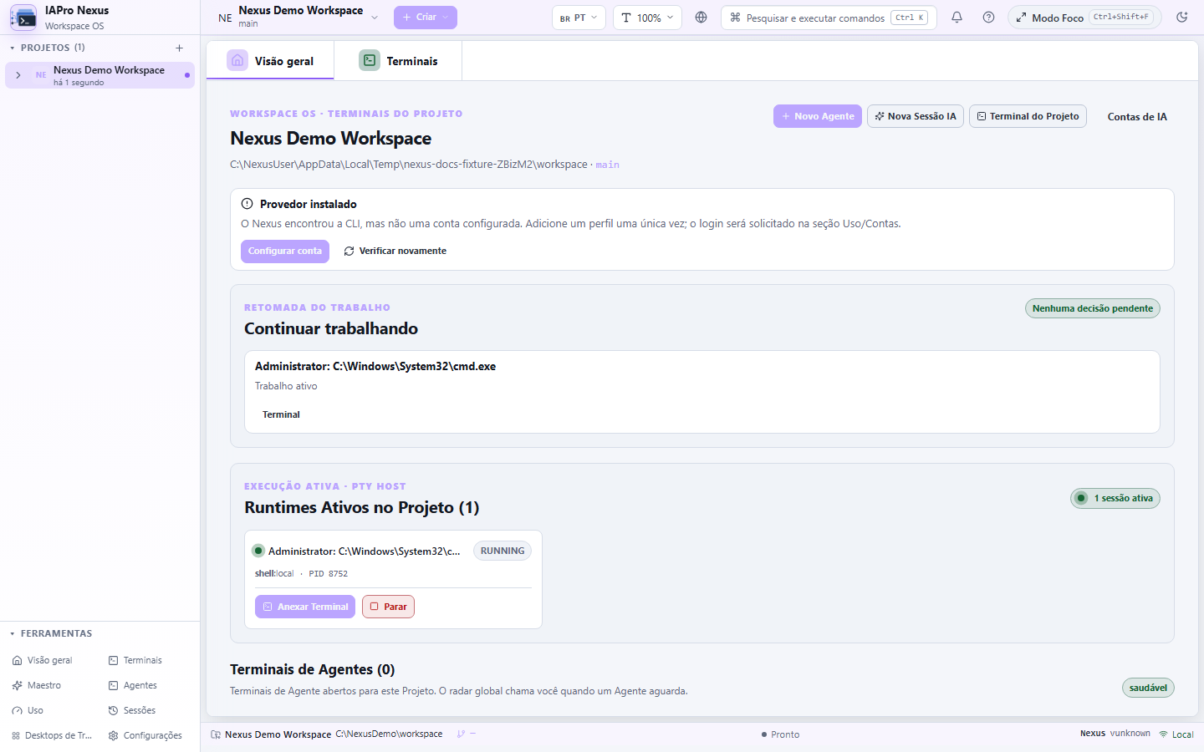Screen dimensions: 1204x752
Task: Open Visão geral in sidebar tools
Action: coord(43,660)
